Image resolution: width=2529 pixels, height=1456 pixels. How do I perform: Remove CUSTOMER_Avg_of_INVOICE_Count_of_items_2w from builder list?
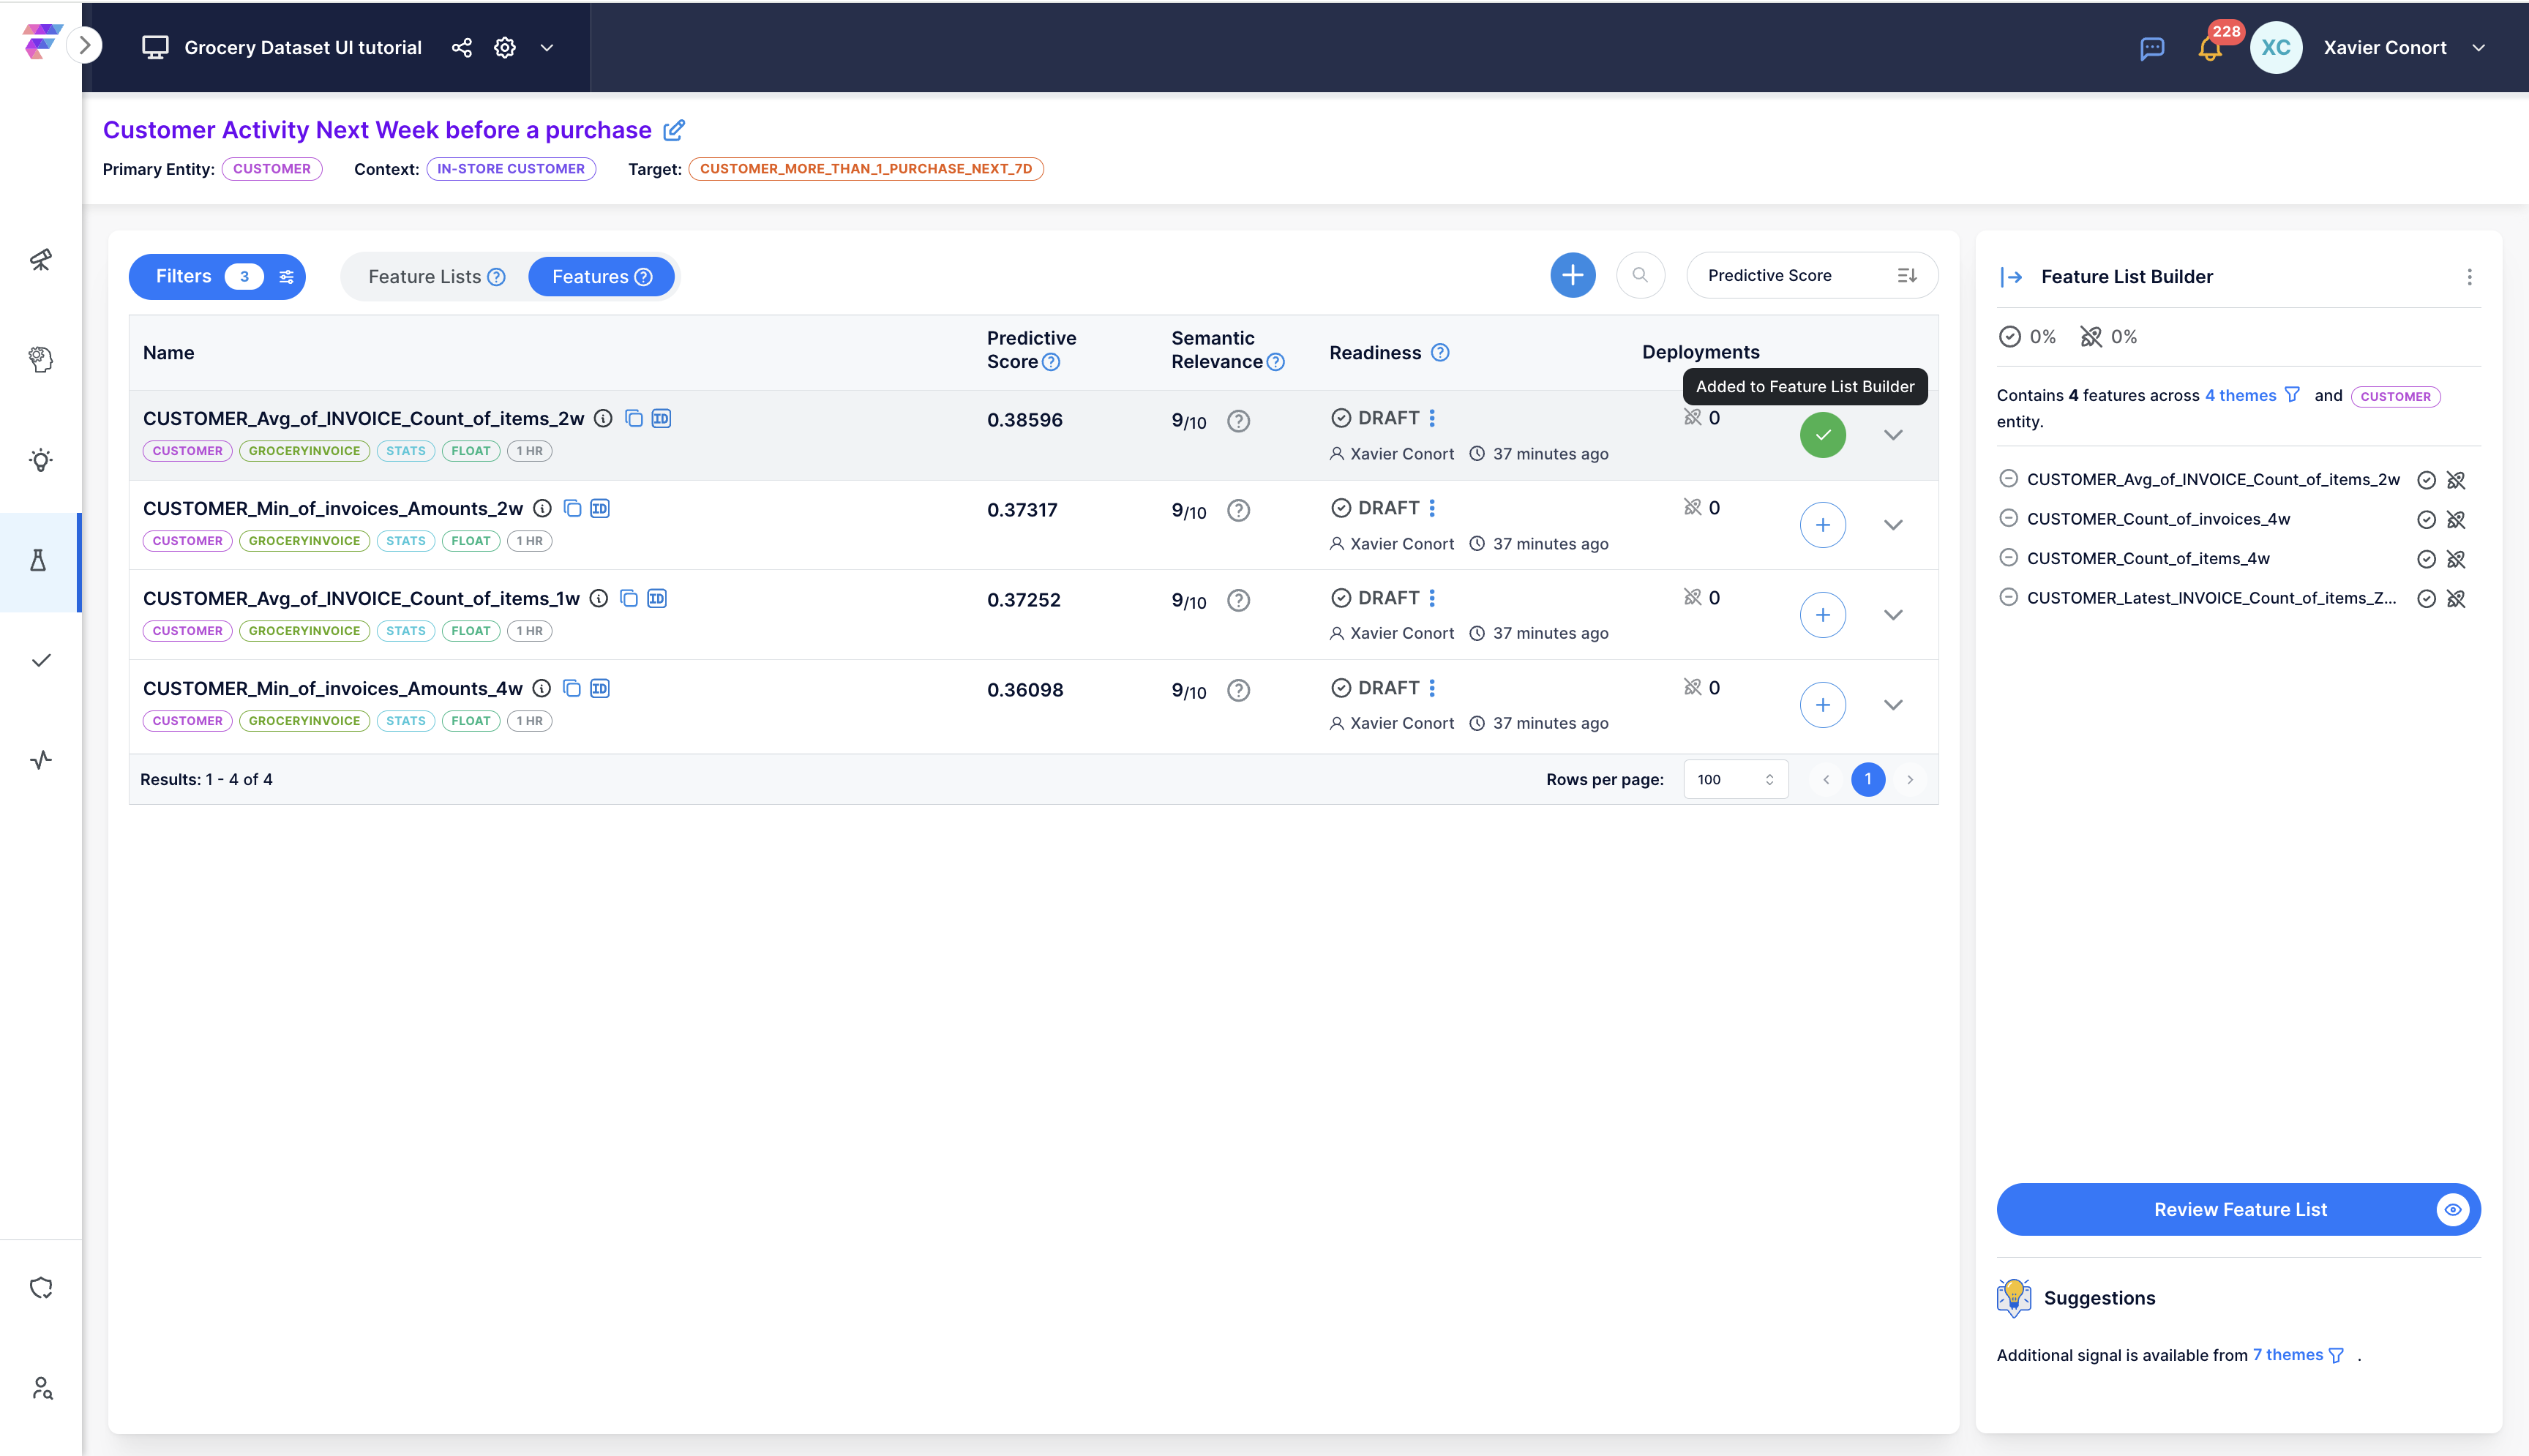coord(2008,479)
